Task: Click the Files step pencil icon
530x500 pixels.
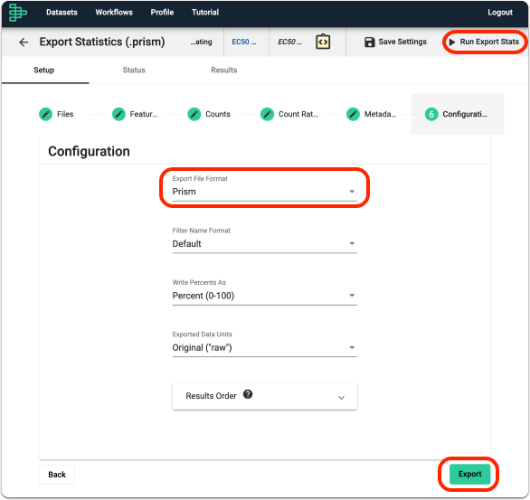Action: tap(45, 114)
